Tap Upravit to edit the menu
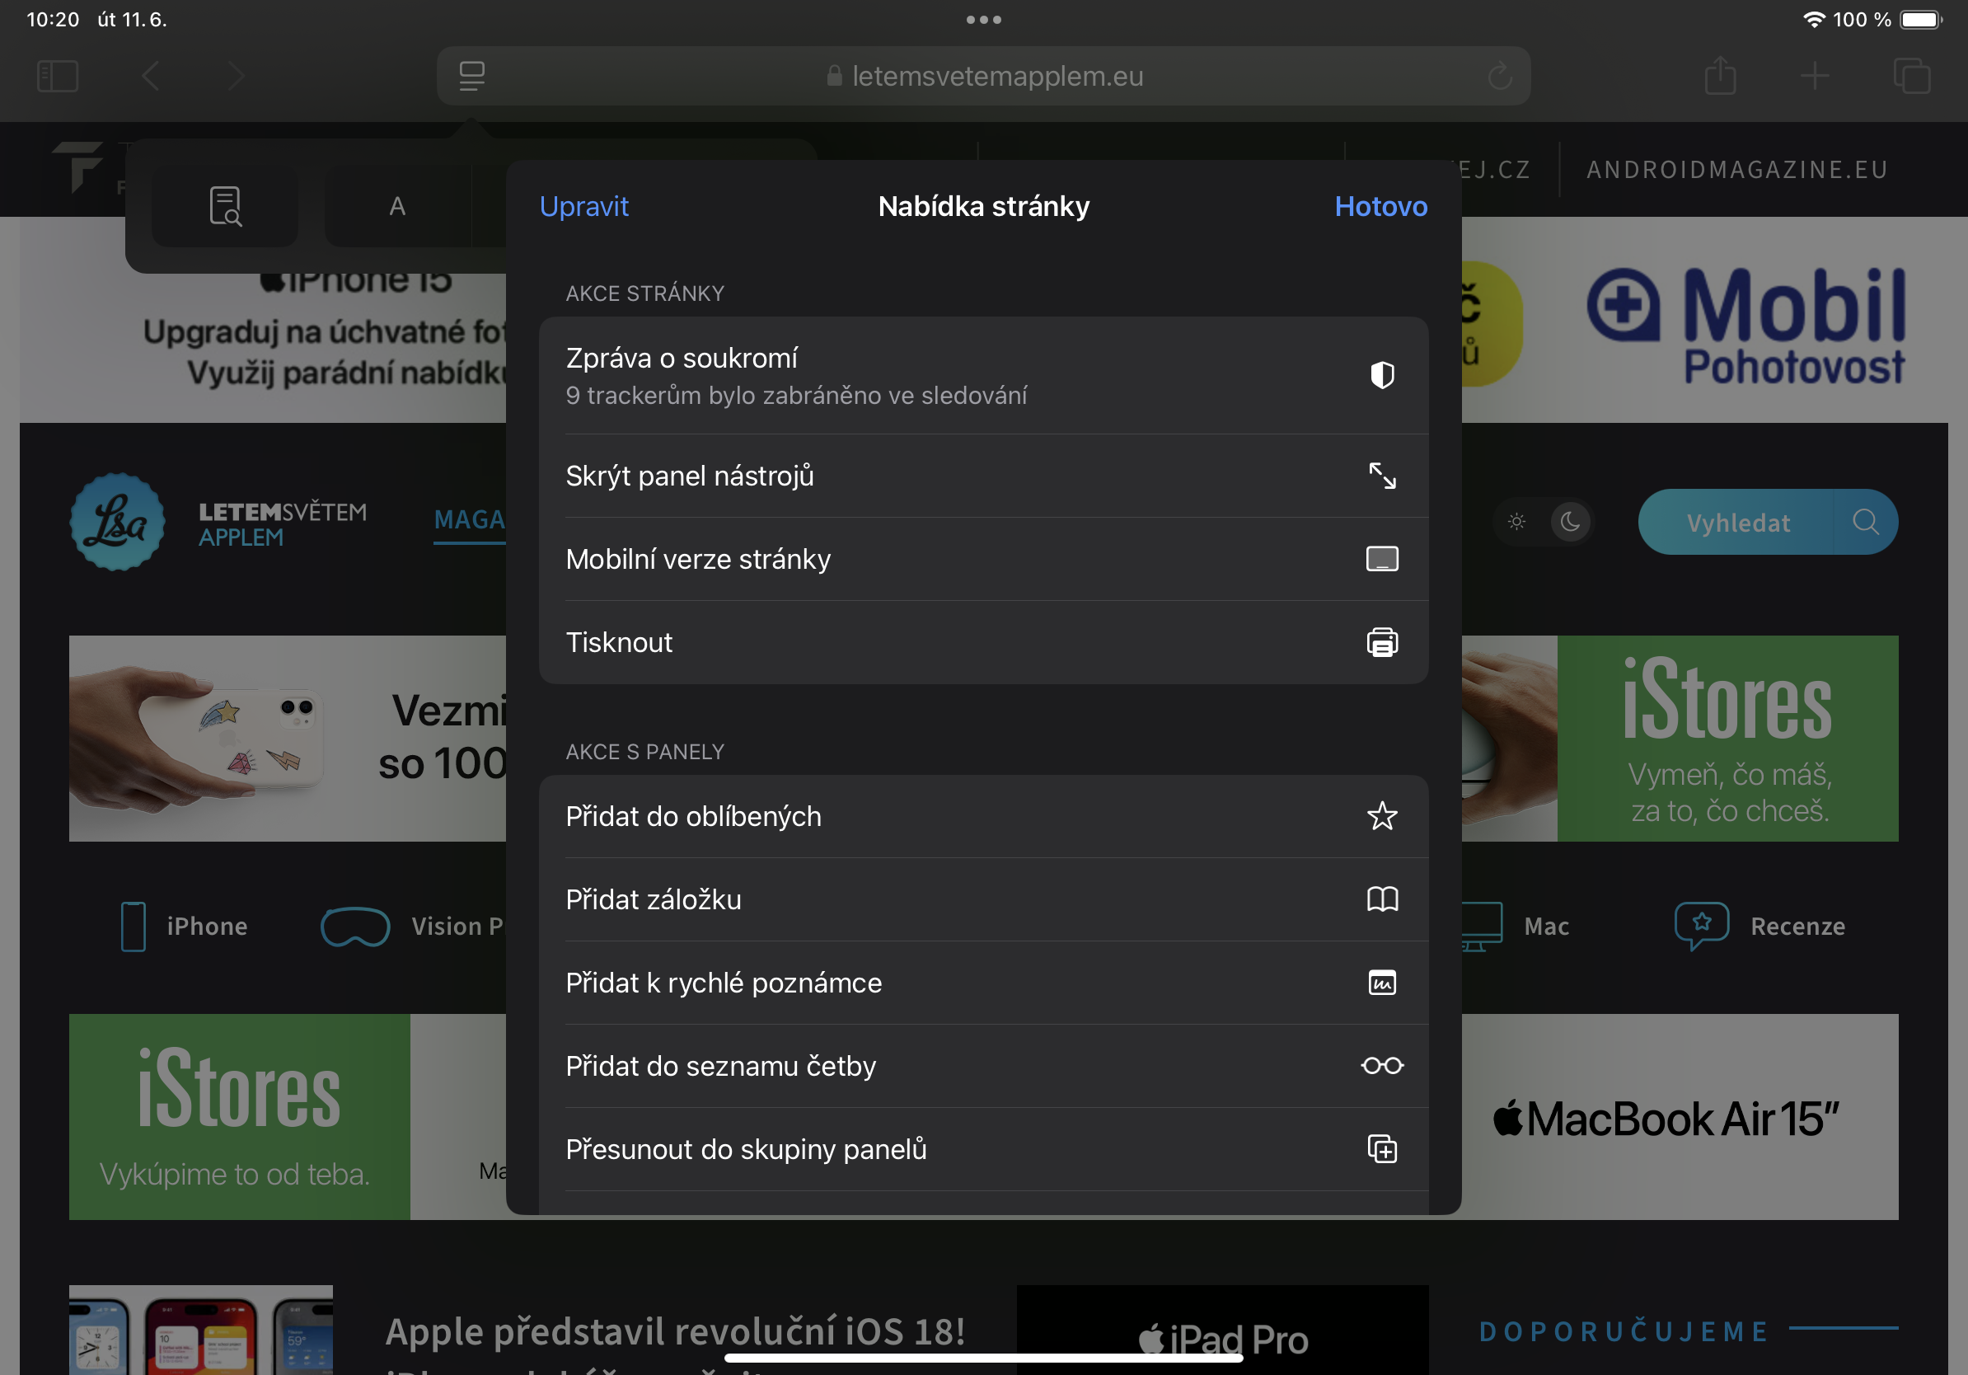Viewport: 1968px width, 1375px height. (583, 206)
